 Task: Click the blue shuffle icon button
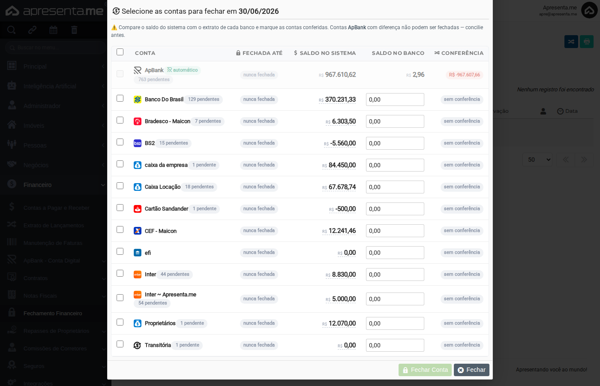point(571,42)
